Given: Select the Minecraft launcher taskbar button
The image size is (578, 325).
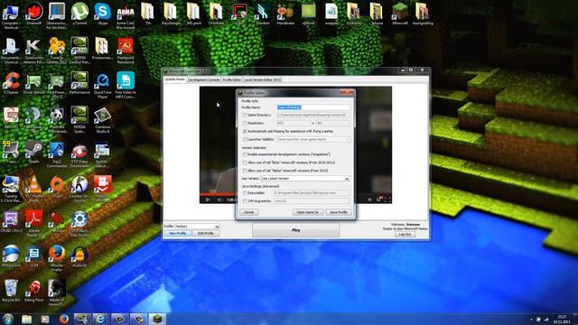Looking at the screenshot, I should 157,319.
